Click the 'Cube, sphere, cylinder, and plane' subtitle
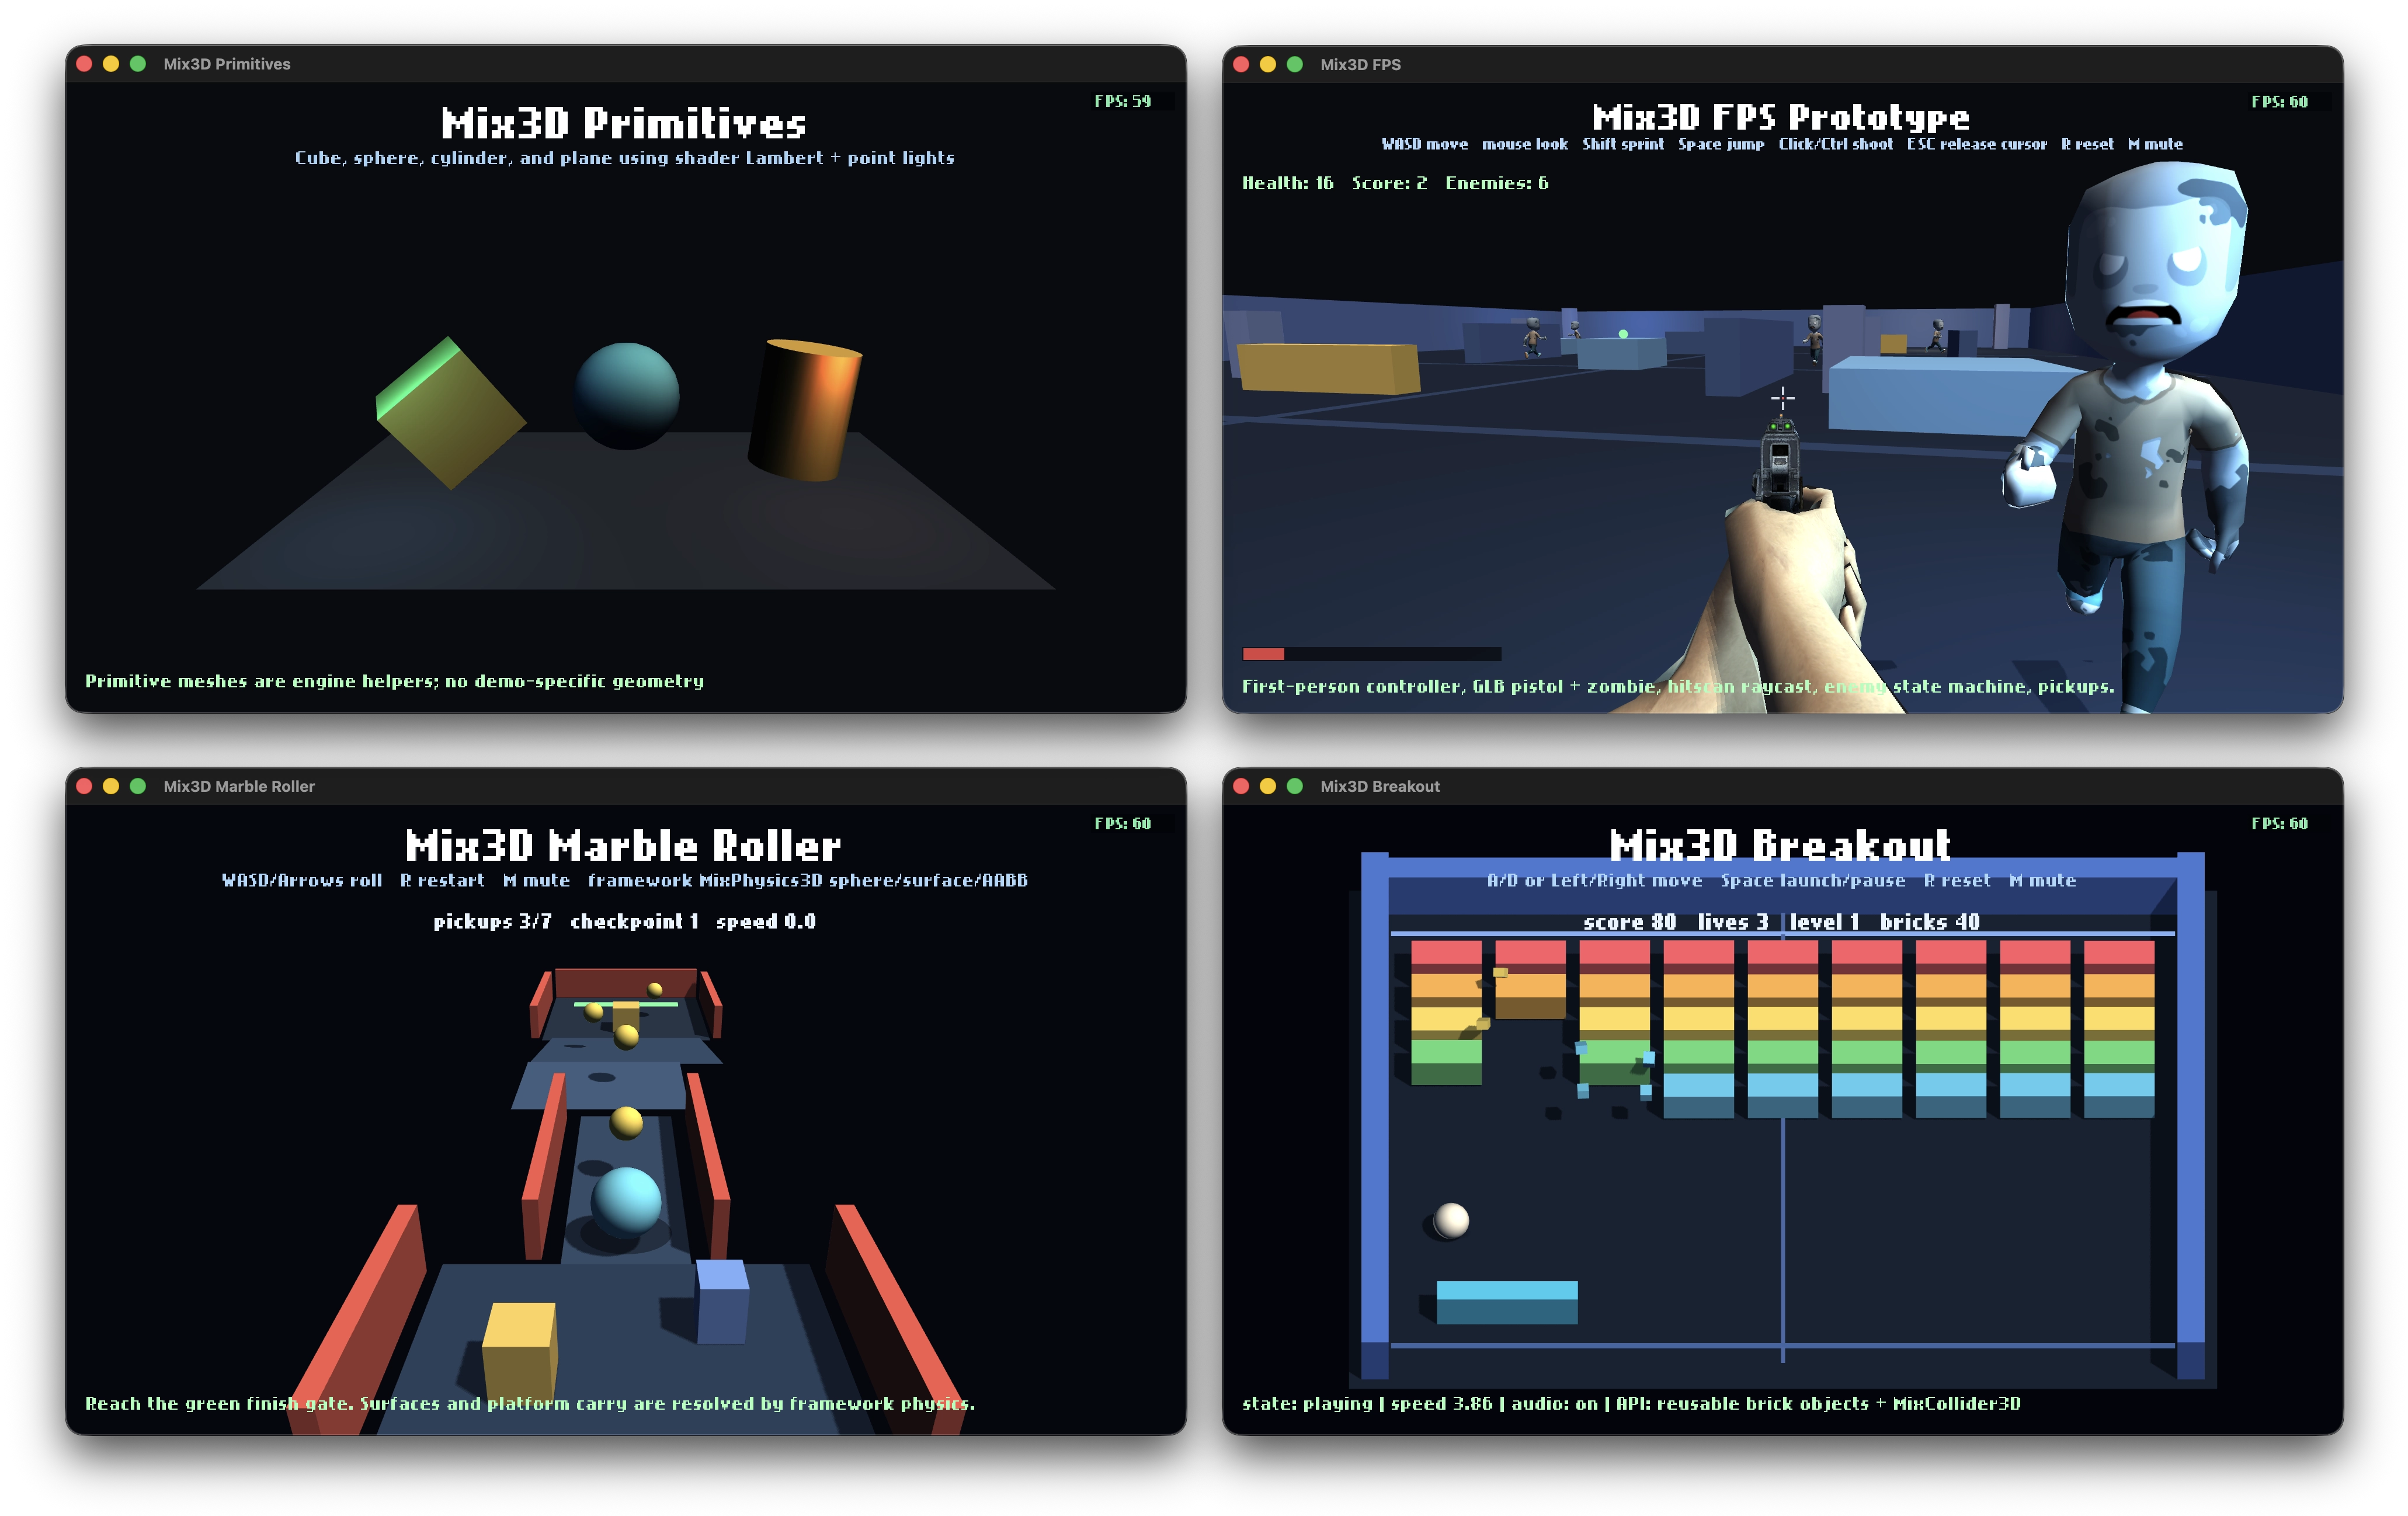This screenshot has width=2408, height=1516. pyautogui.click(x=624, y=158)
